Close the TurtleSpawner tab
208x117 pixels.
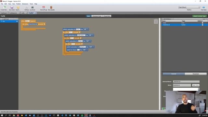pyautogui.click(x=19, y=13)
